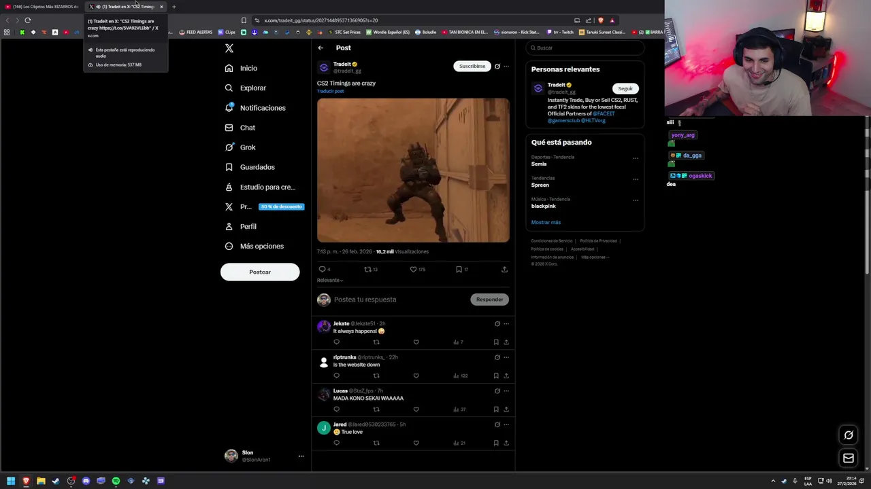Viewport: 871px width, 489px height.
Task: Click reply icon on Lucas's comment
Action: pyautogui.click(x=336, y=410)
